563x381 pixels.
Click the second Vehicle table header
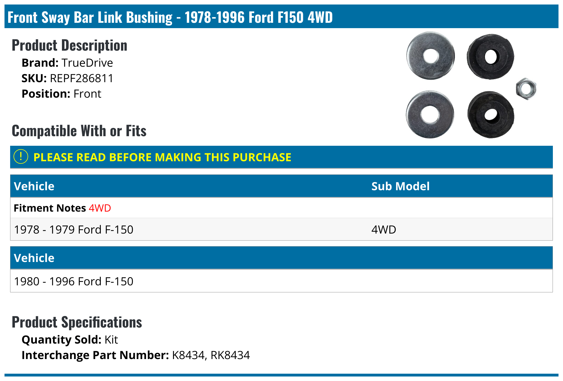pyautogui.click(x=34, y=258)
